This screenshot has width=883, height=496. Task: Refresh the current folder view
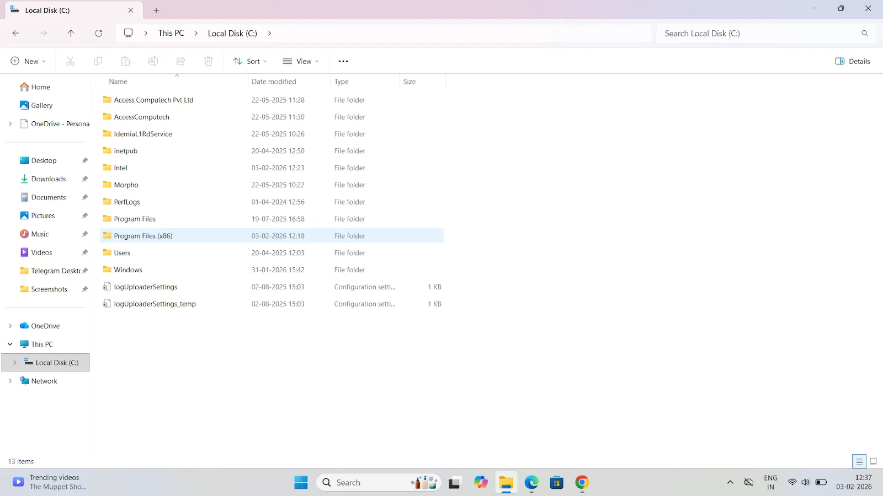(x=98, y=33)
